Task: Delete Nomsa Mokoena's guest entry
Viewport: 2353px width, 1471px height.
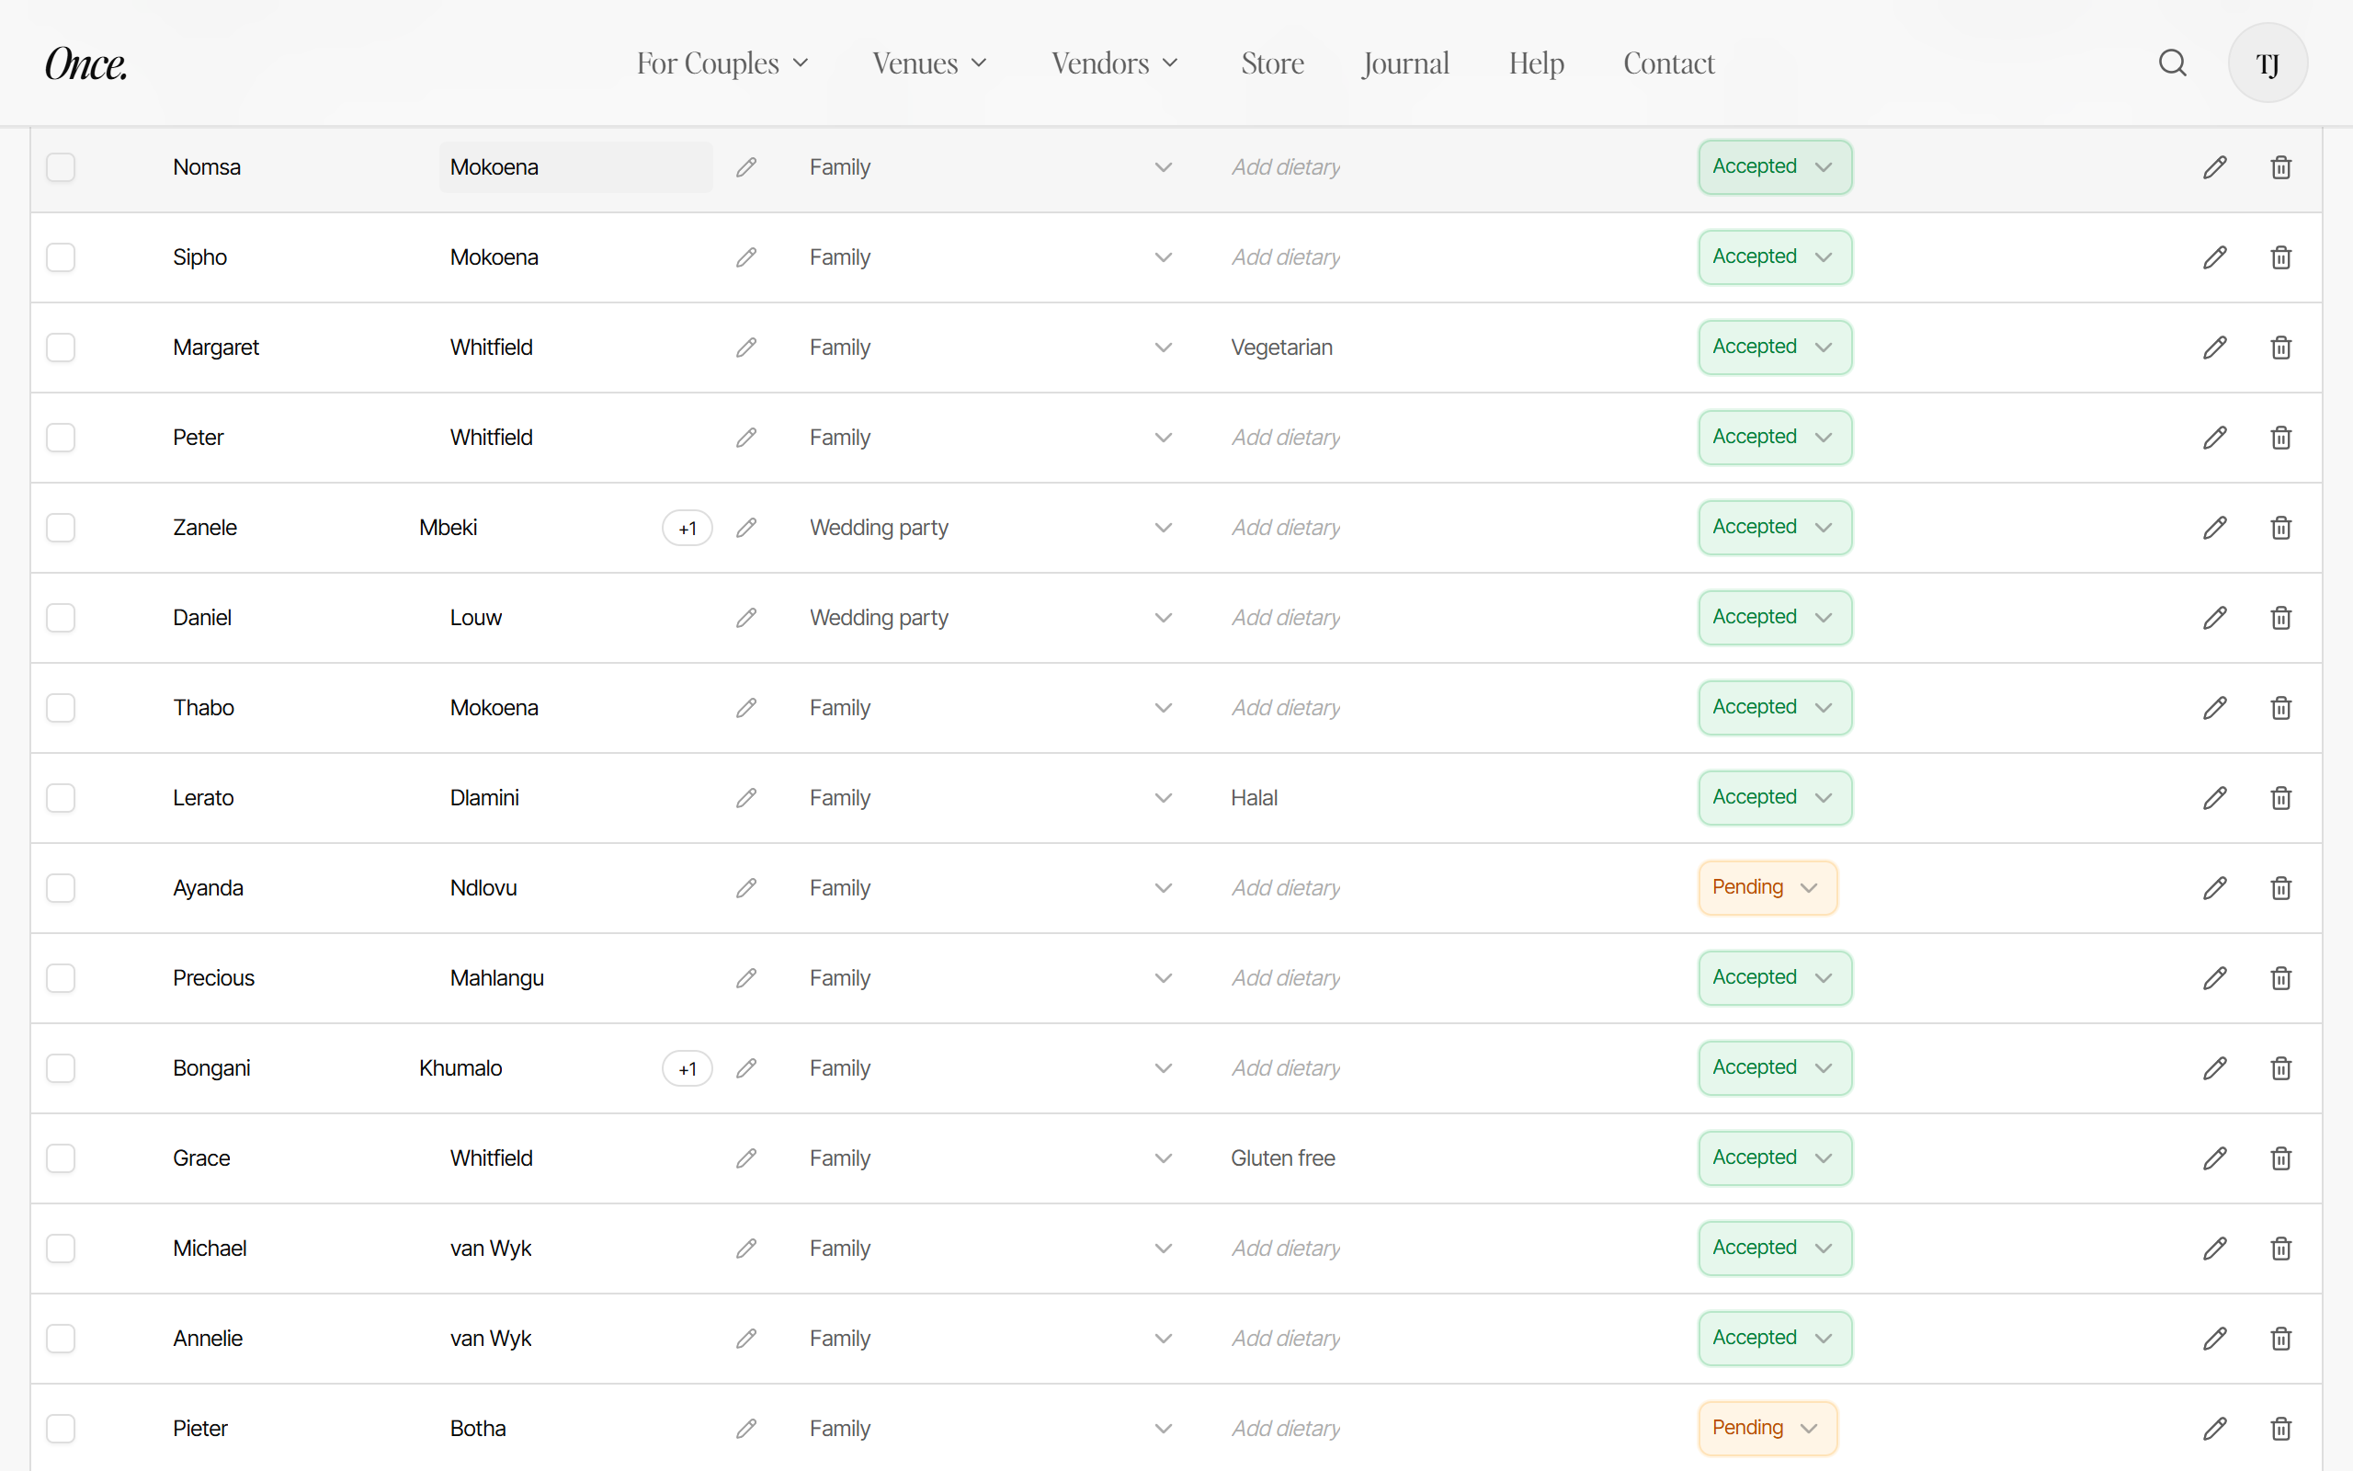Action: pos(2281,167)
